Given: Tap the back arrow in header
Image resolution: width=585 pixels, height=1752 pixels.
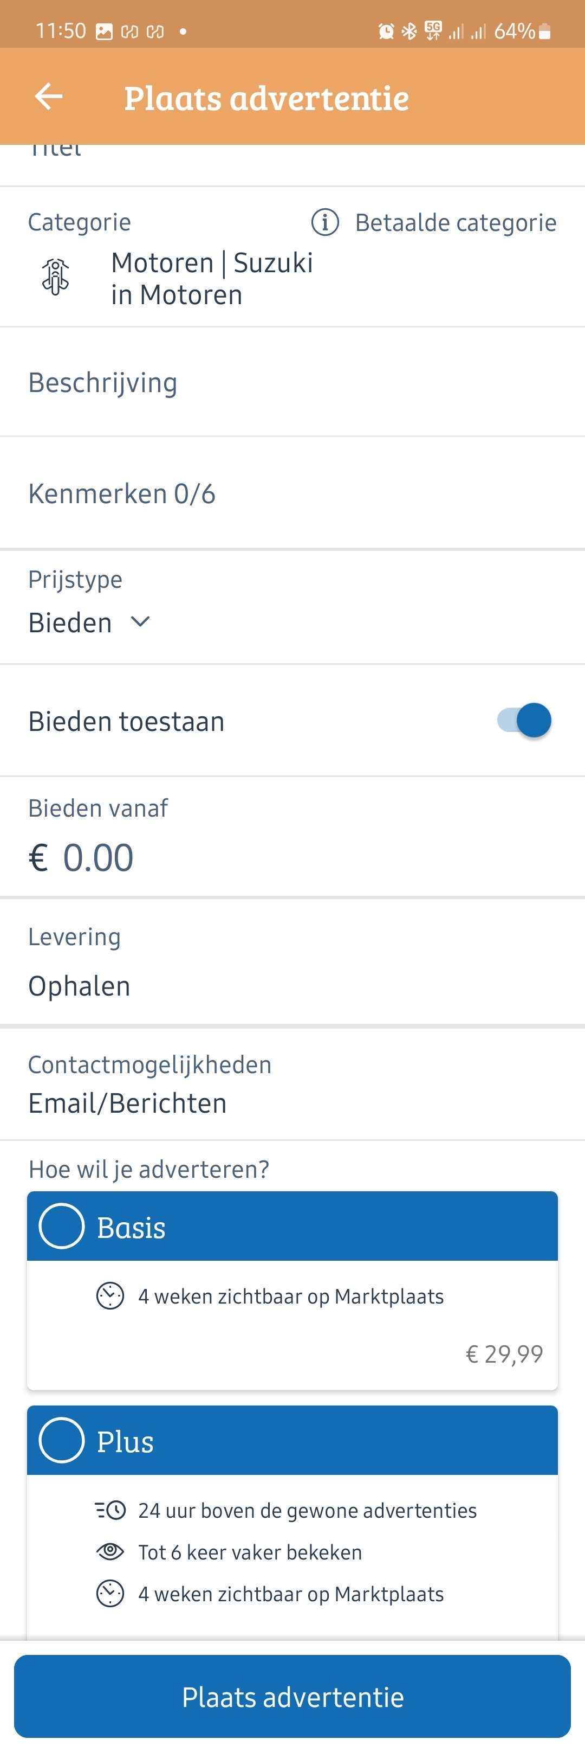Looking at the screenshot, I should tap(48, 97).
